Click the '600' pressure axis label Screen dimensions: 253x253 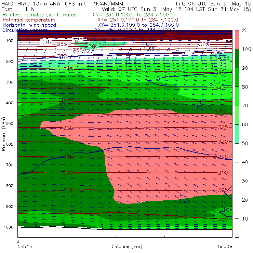click(10, 144)
